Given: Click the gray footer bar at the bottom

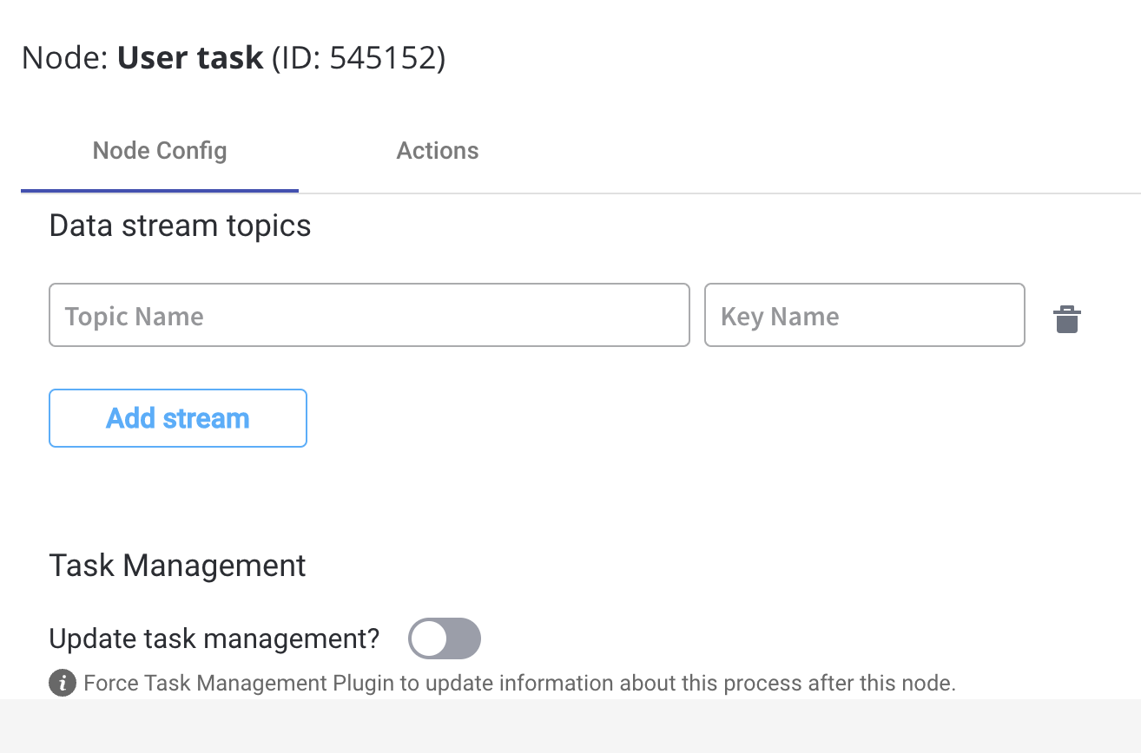Looking at the screenshot, I should [570, 726].
